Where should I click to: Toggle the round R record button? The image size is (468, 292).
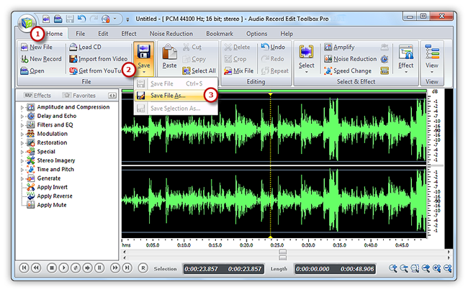point(143,268)
